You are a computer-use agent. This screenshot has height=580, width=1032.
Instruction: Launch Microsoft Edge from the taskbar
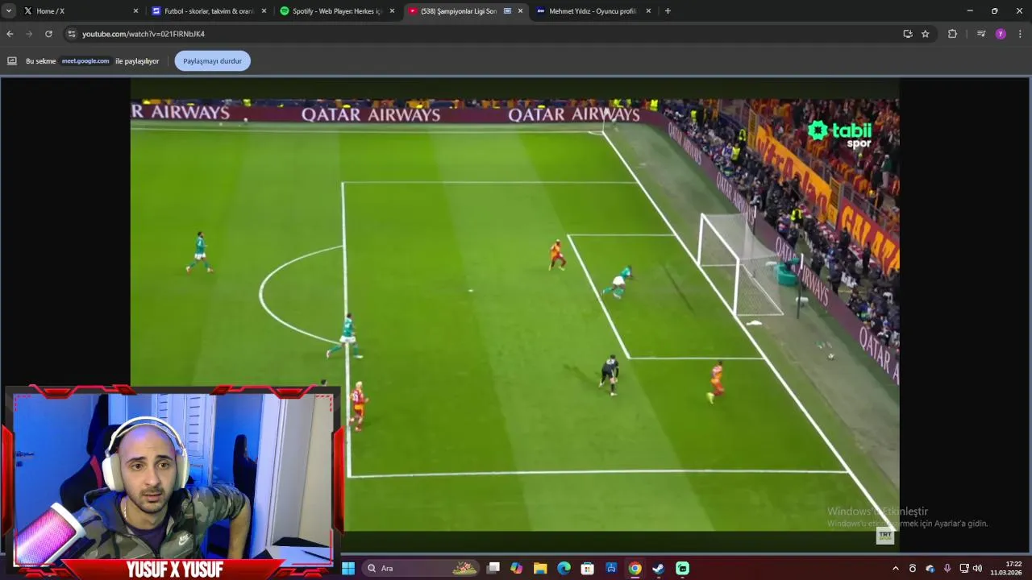point(564,568)
